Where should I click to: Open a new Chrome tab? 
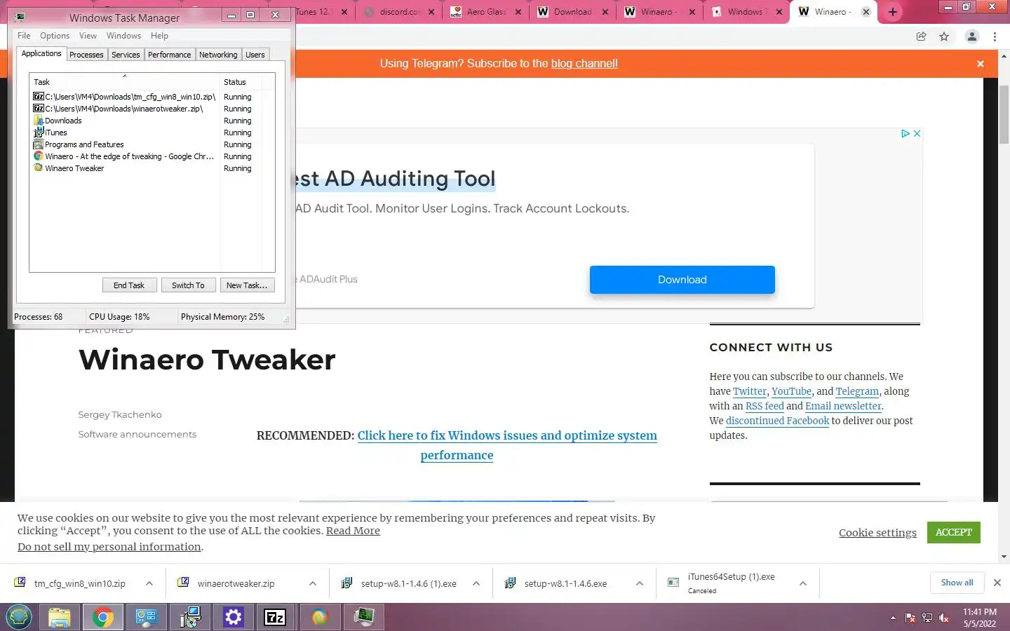pos(892,12)
